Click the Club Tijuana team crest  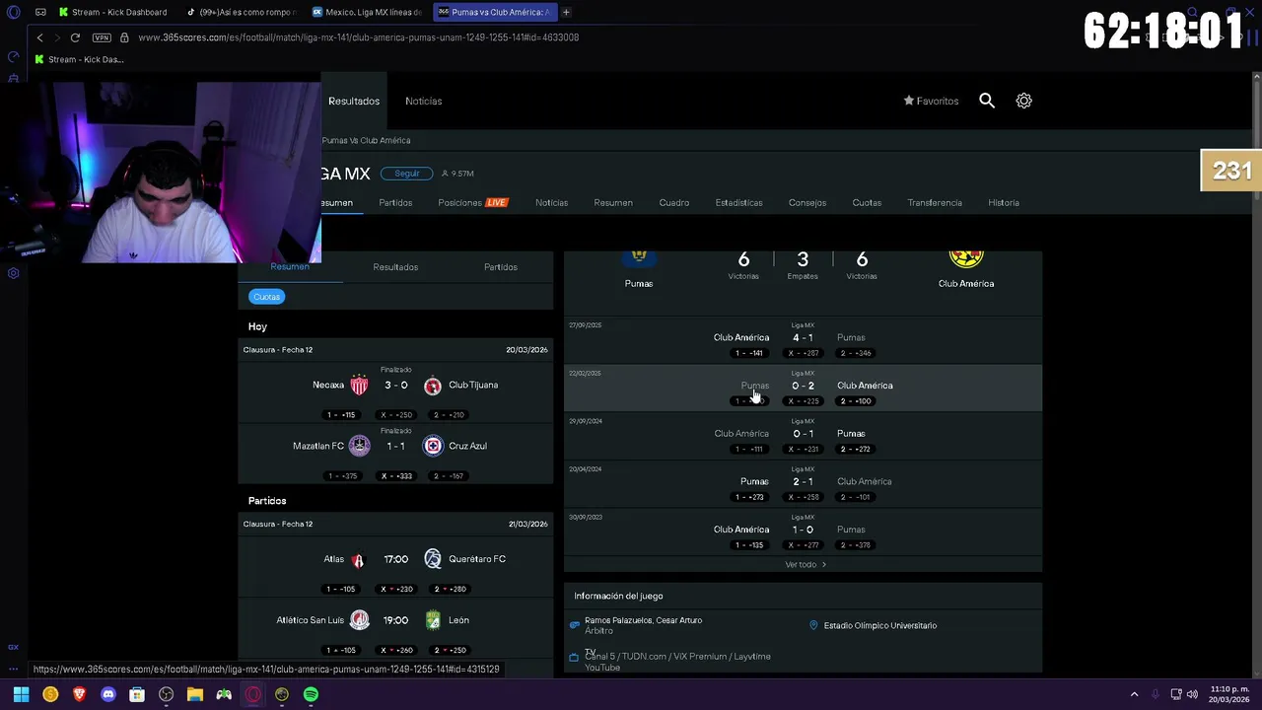(433, 386)
